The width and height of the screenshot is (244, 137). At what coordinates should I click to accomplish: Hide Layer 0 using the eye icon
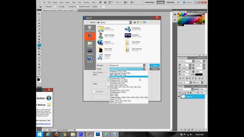pyautogui.click(x=179, y=97)
